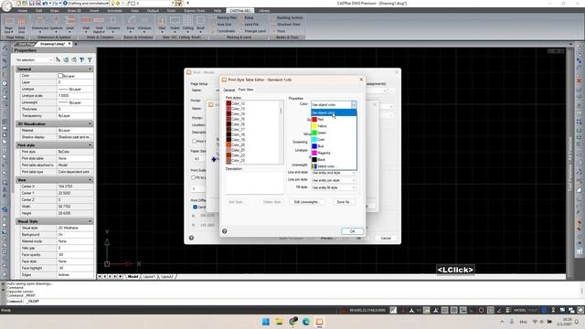Click the Parking Plan tool
Screen dimensions: 585x329
(x=224, y=17)
